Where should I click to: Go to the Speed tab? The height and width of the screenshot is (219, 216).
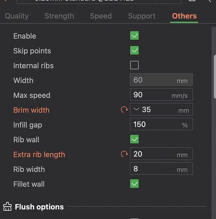pyautogui.click(x=101, y=16)
